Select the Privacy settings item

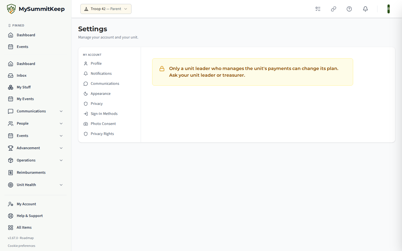109,104
